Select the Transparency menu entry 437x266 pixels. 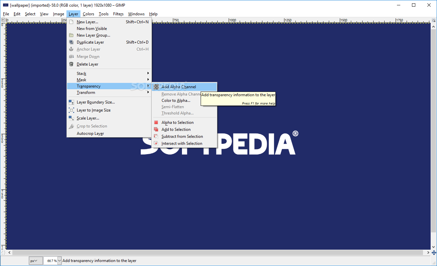pos(109,86)
